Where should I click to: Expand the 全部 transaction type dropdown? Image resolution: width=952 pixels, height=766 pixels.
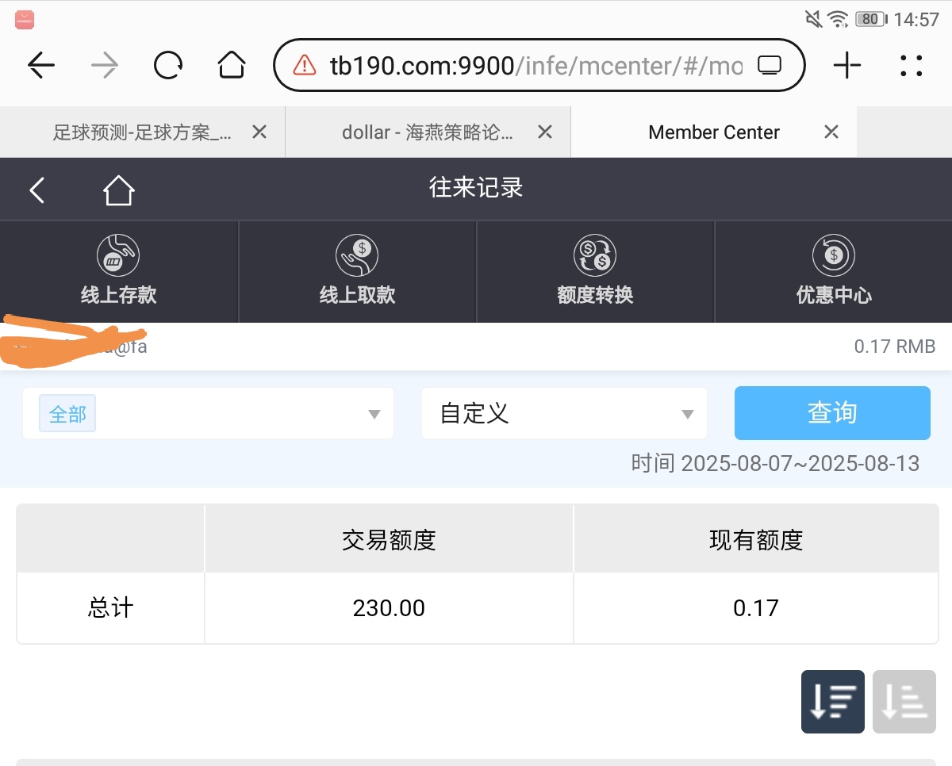coord(208,414)
